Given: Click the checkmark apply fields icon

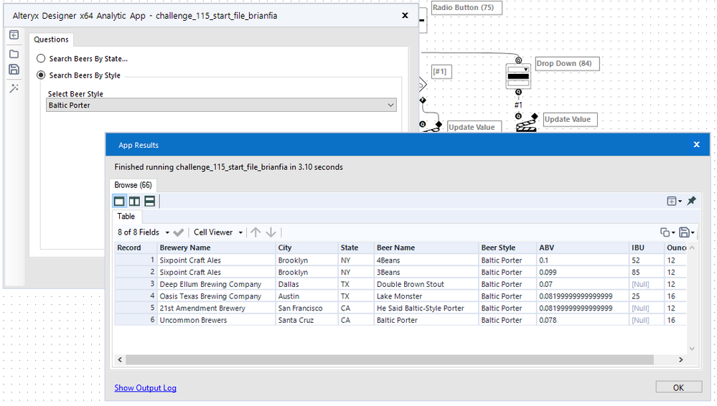Looking at the screenshot, I should point(179,232).
